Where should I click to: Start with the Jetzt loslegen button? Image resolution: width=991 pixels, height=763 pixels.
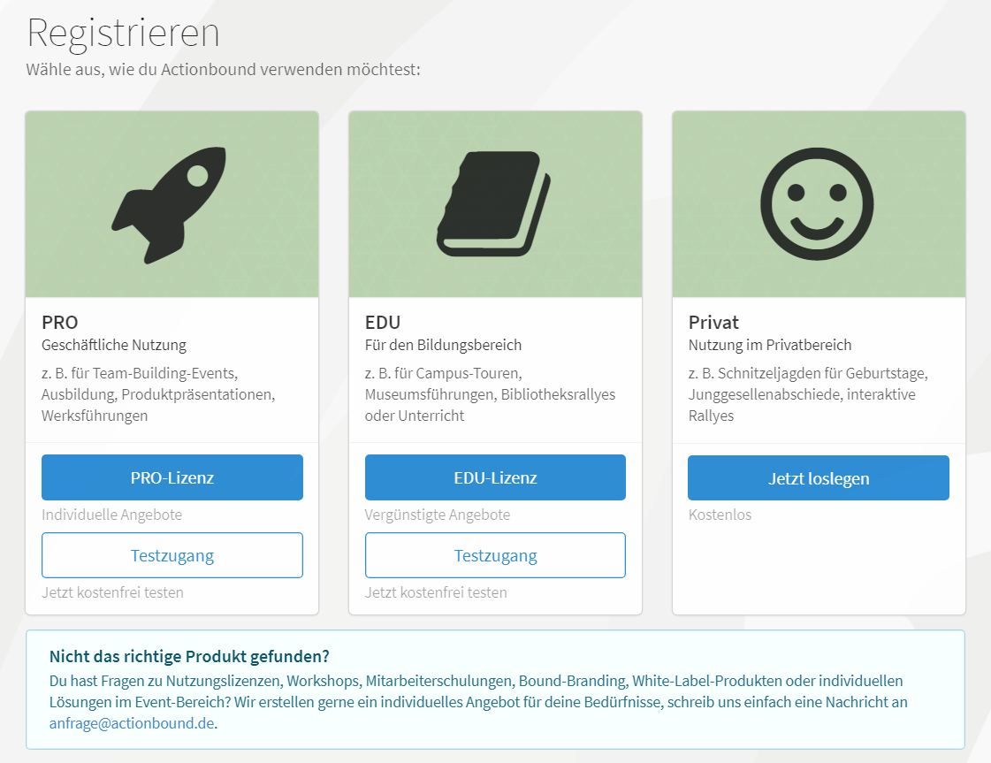pyautogui.click(x=819, y=478)
